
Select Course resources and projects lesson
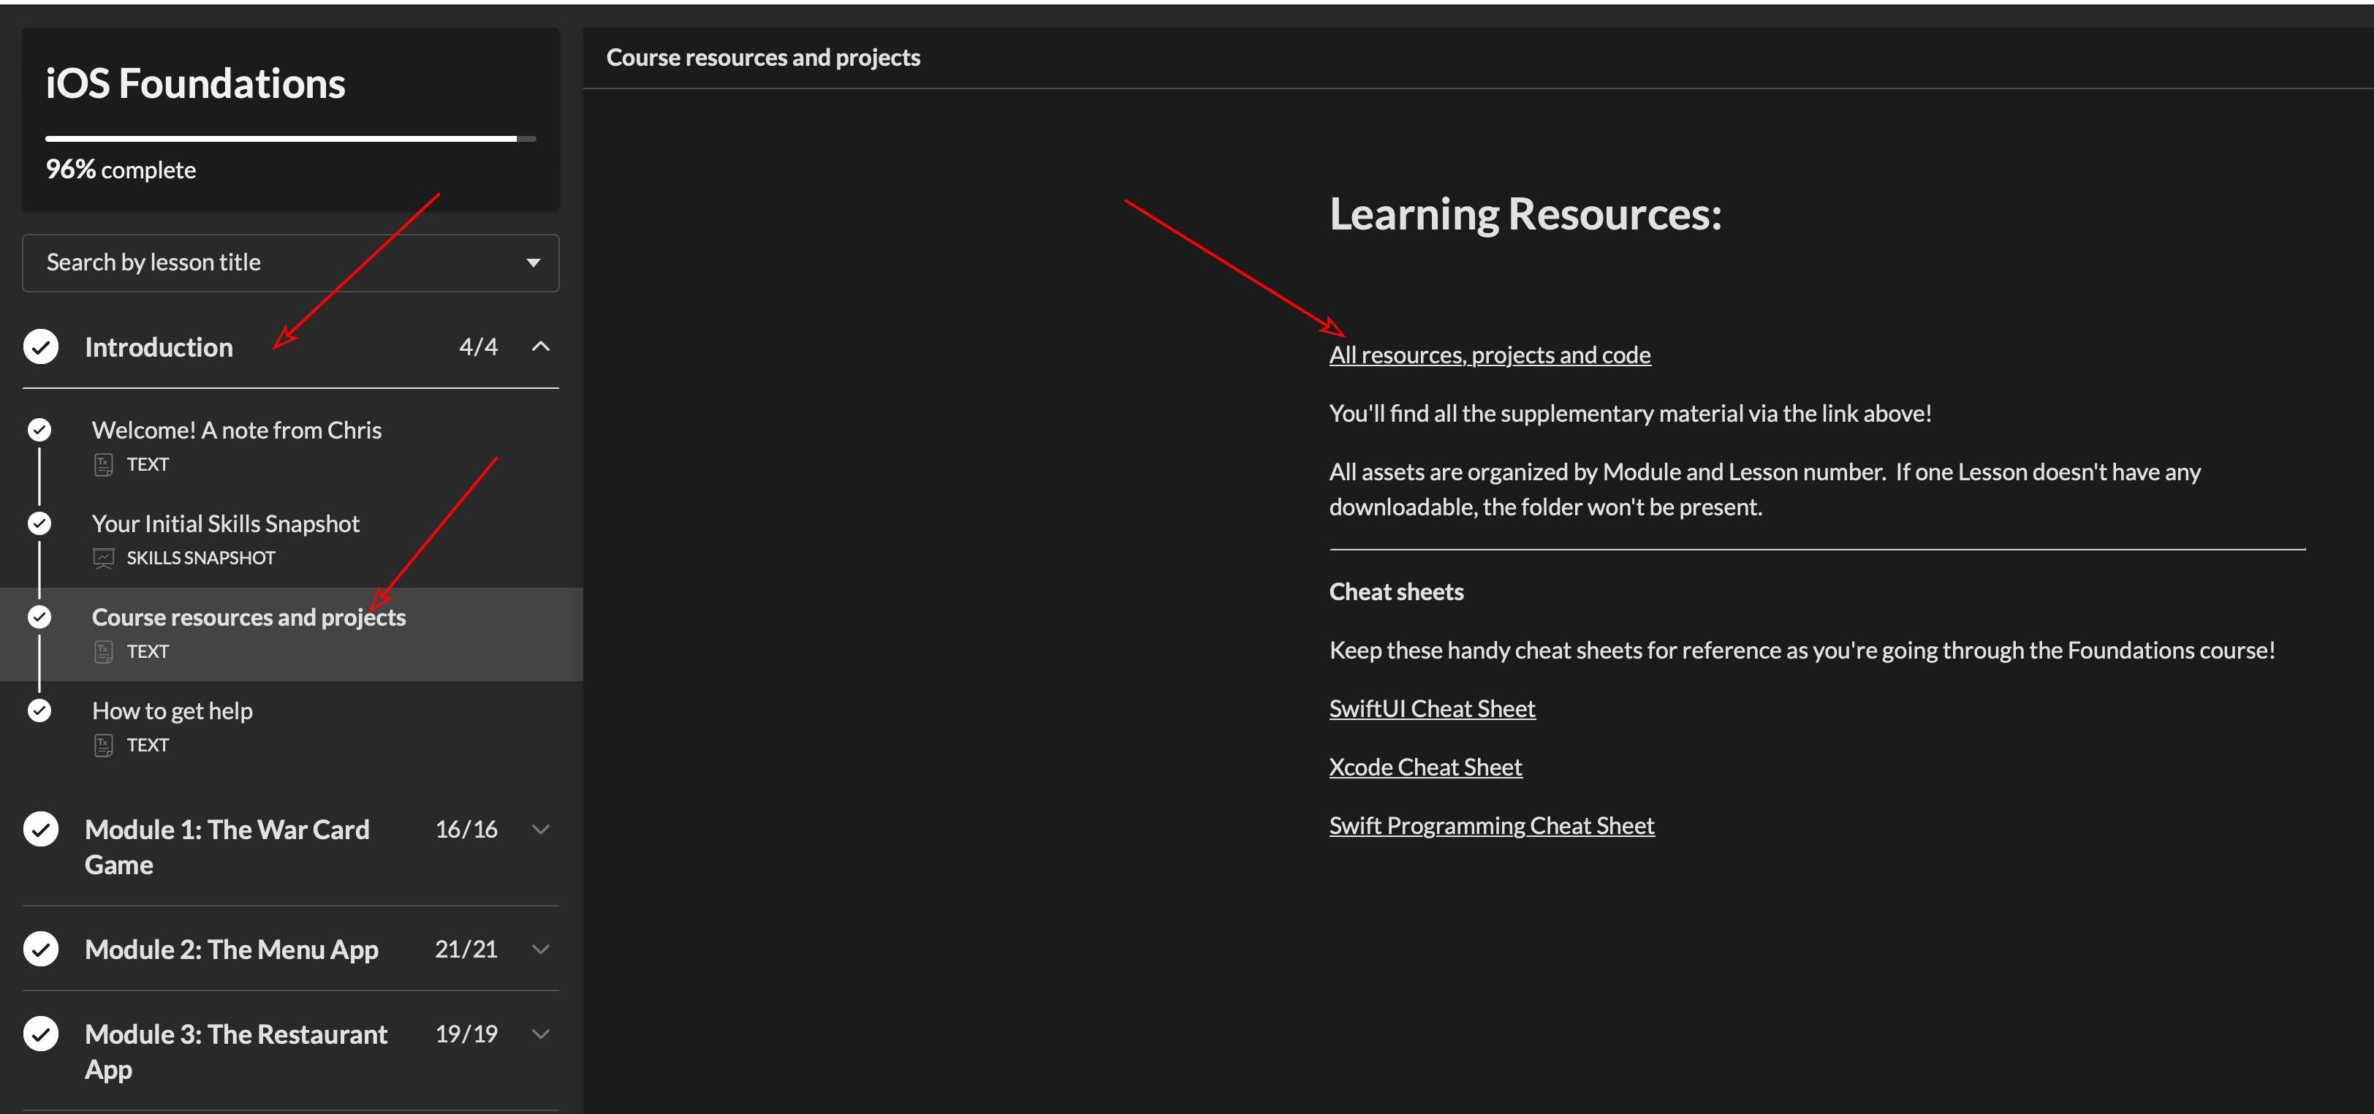pyautogui.click(x=249, y=618)
